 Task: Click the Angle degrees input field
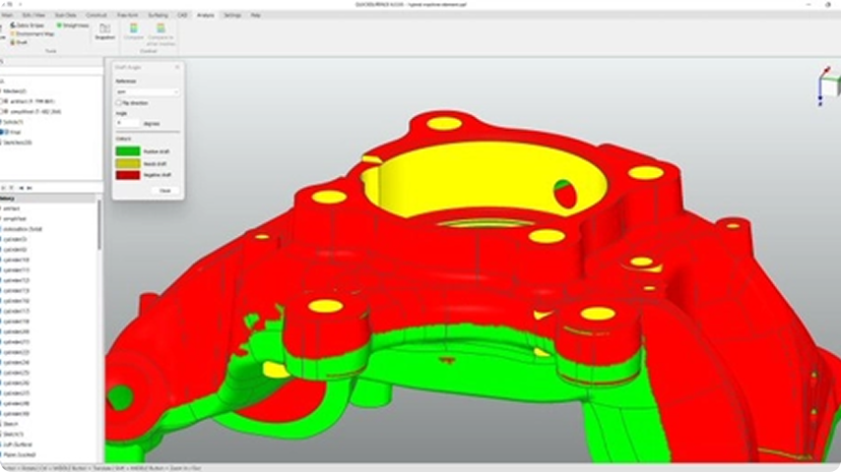pos(128,123)
